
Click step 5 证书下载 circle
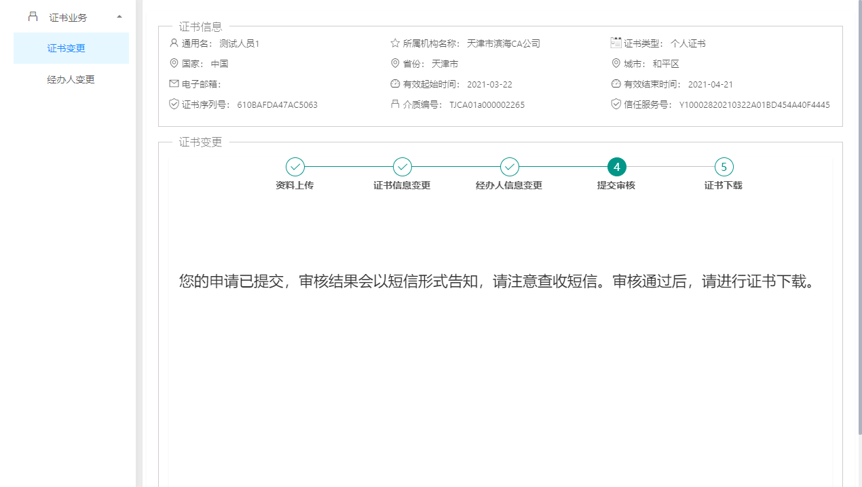point(724,167)
